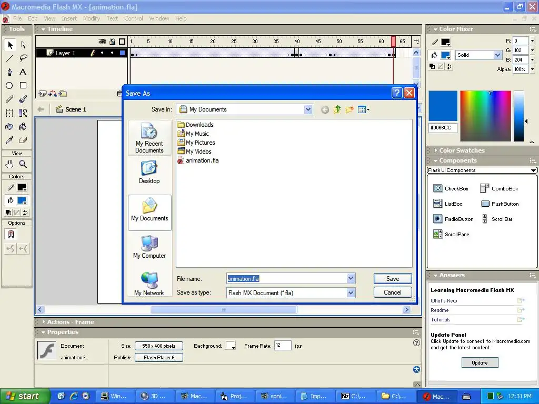
Task: Select the Pen tool
Action: click(9, 72)
